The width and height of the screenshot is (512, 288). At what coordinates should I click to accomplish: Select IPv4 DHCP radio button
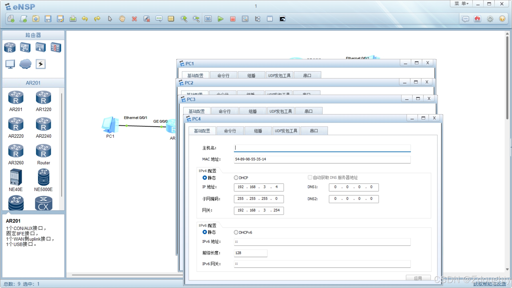236,178
